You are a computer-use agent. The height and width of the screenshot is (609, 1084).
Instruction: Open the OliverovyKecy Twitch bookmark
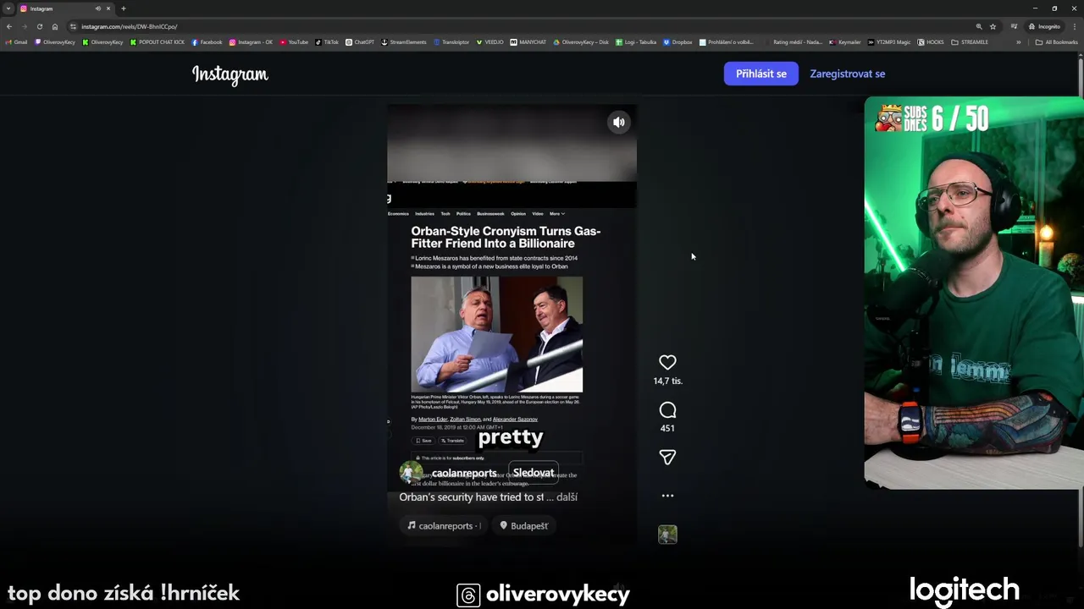(x=55, y=42)
